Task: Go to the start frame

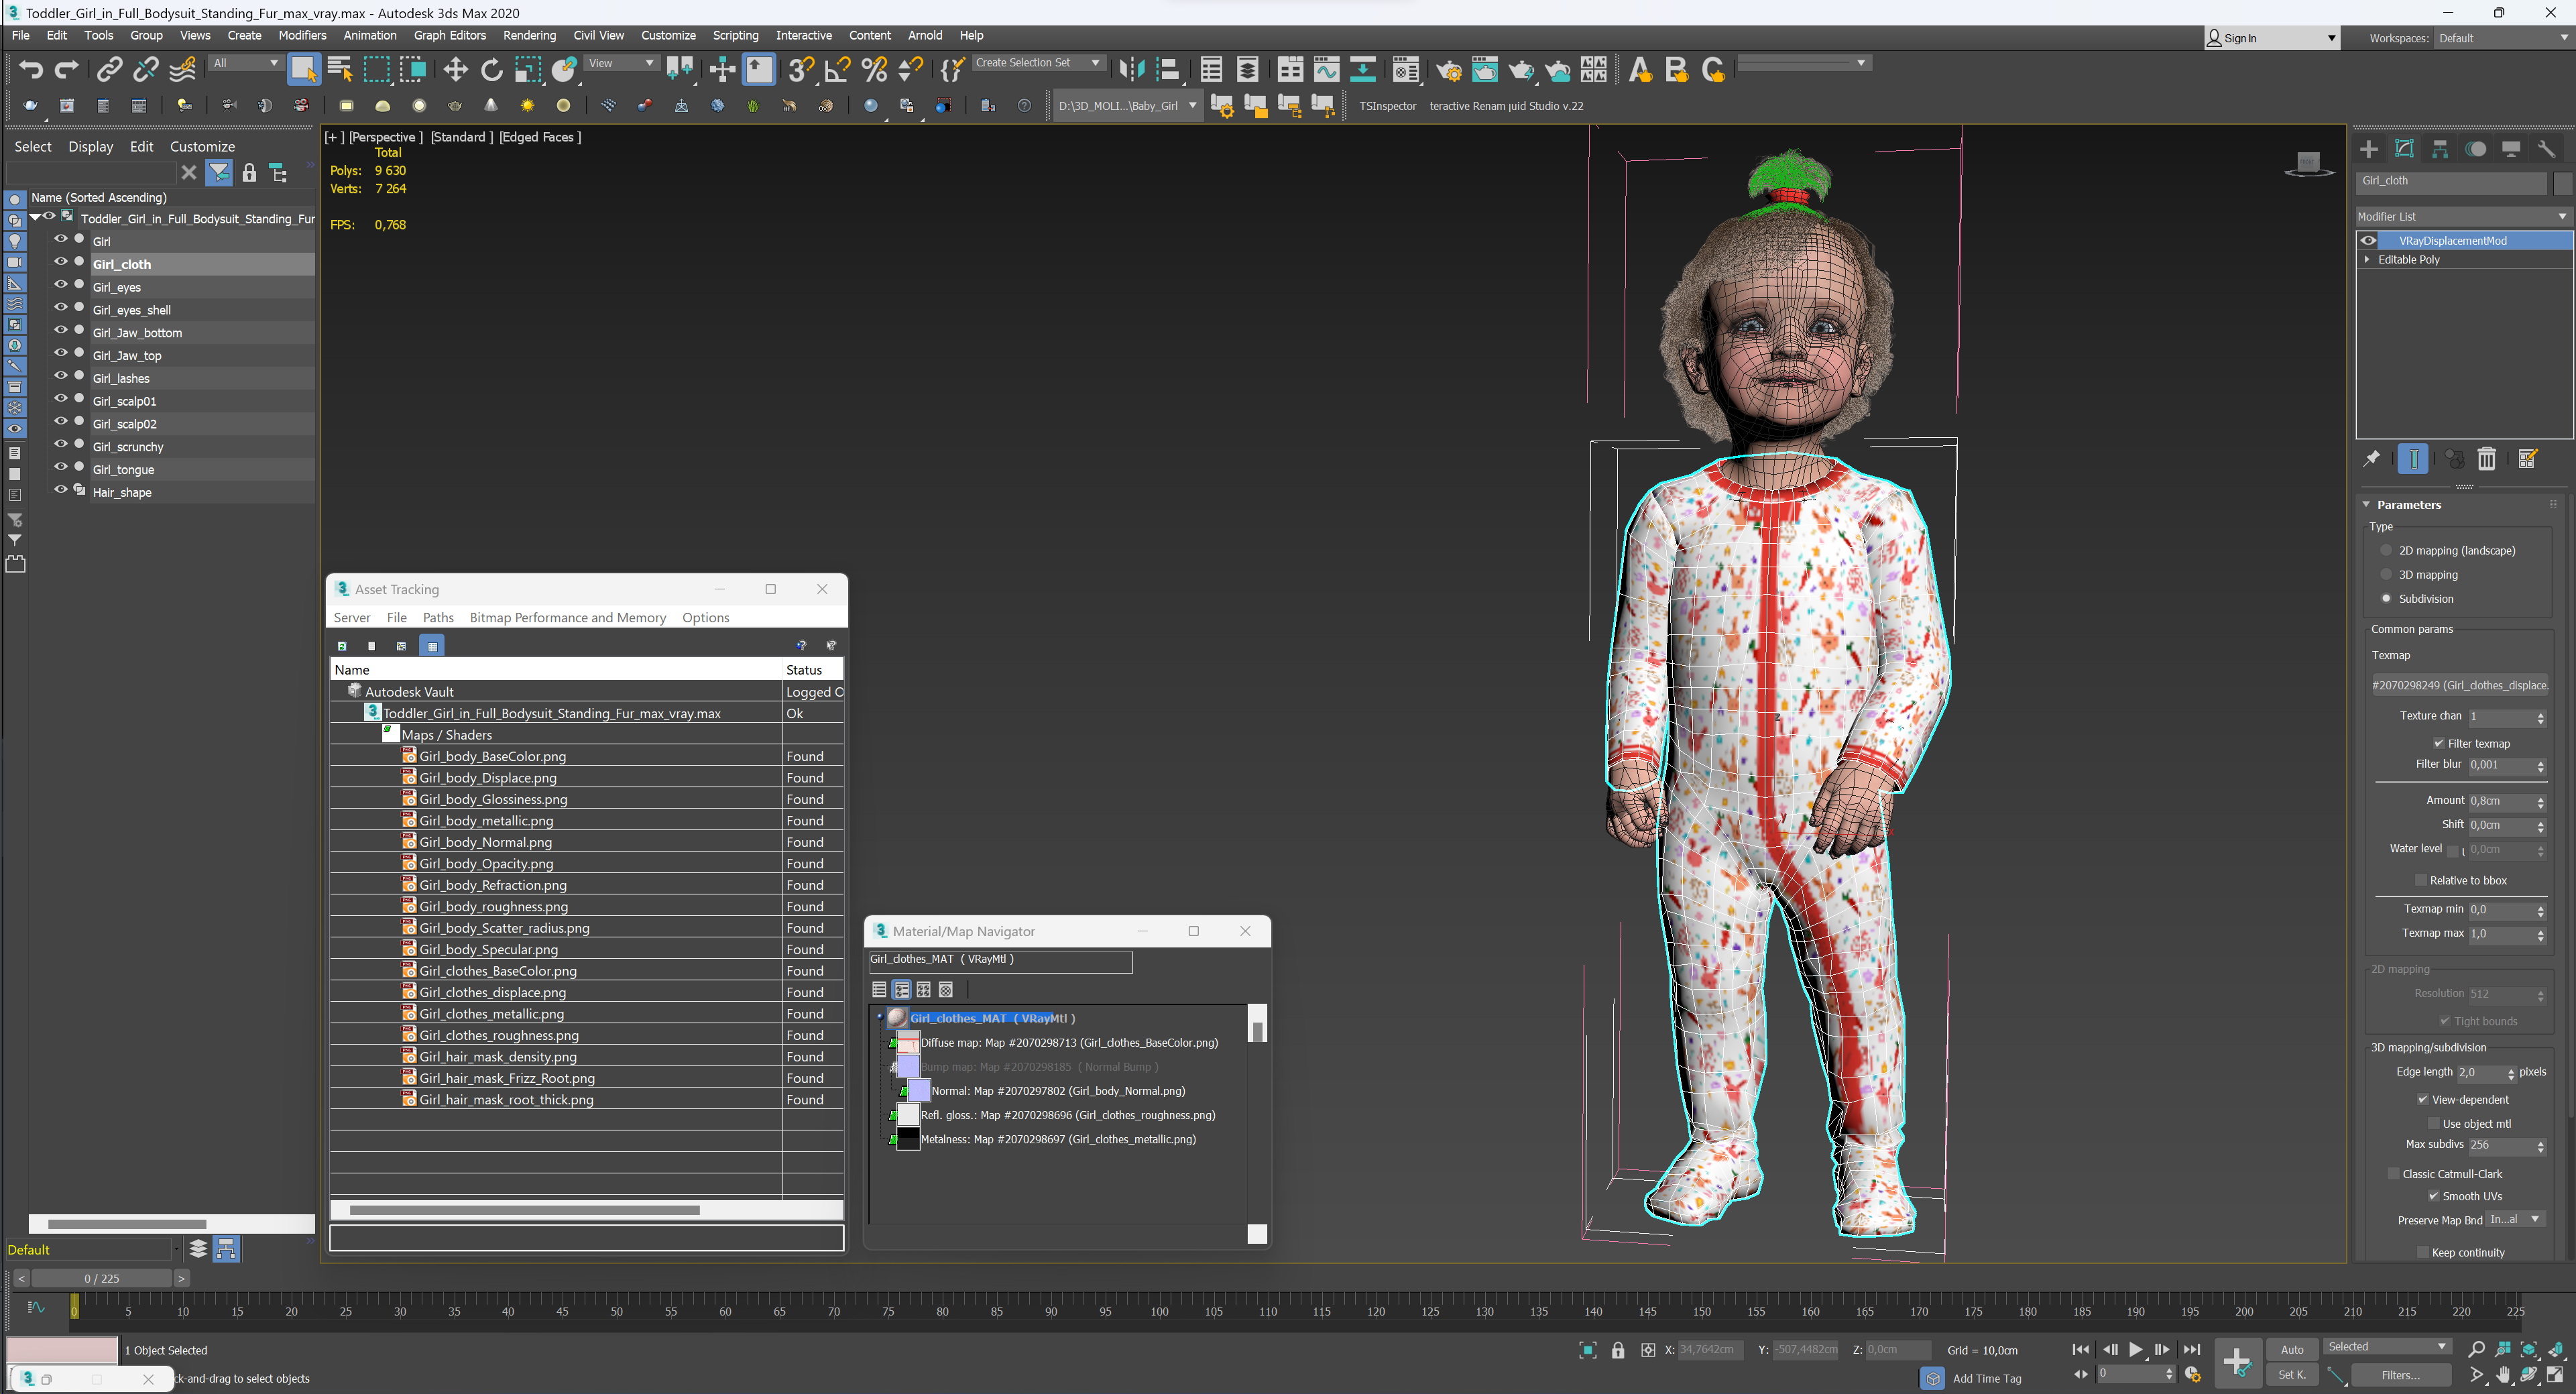Action: click(2081, 1349)
